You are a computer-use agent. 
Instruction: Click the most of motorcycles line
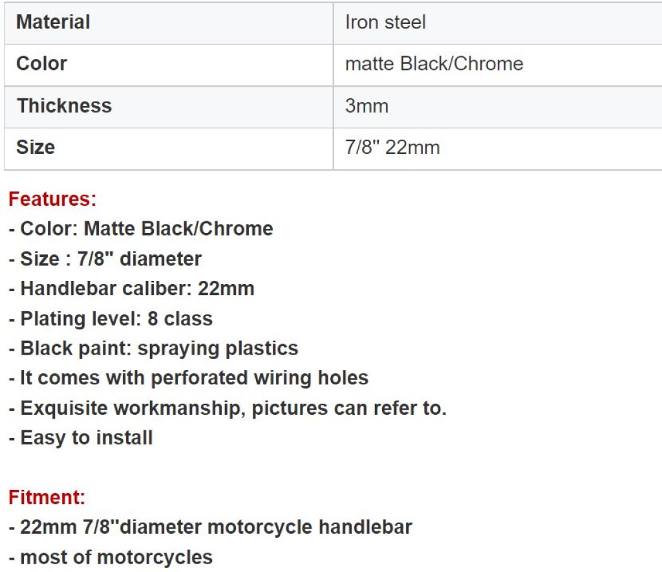click(111, 557)
